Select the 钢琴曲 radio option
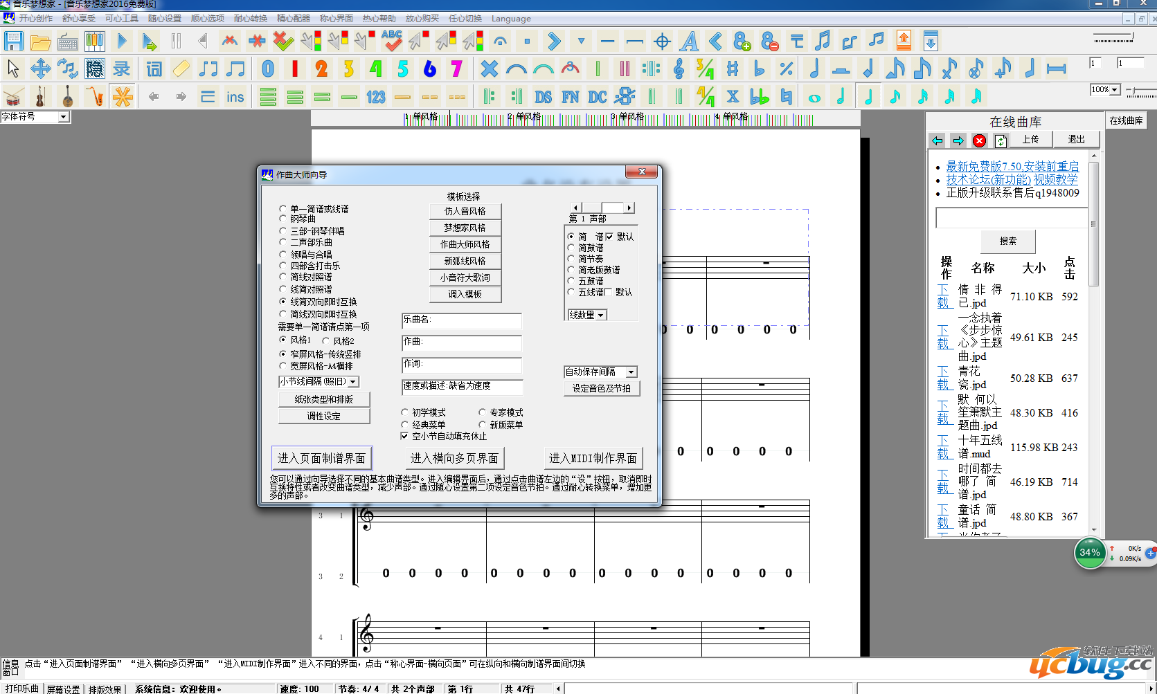Image resolution: width=1157 pixels, height=694 pixels. (x=283, y=219)
